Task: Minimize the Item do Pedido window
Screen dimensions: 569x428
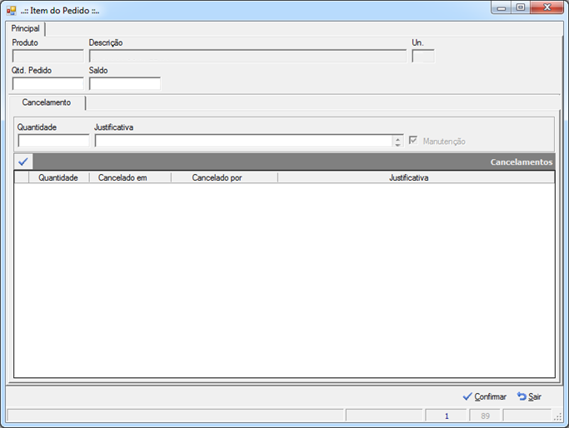Action: pos(502,7)
